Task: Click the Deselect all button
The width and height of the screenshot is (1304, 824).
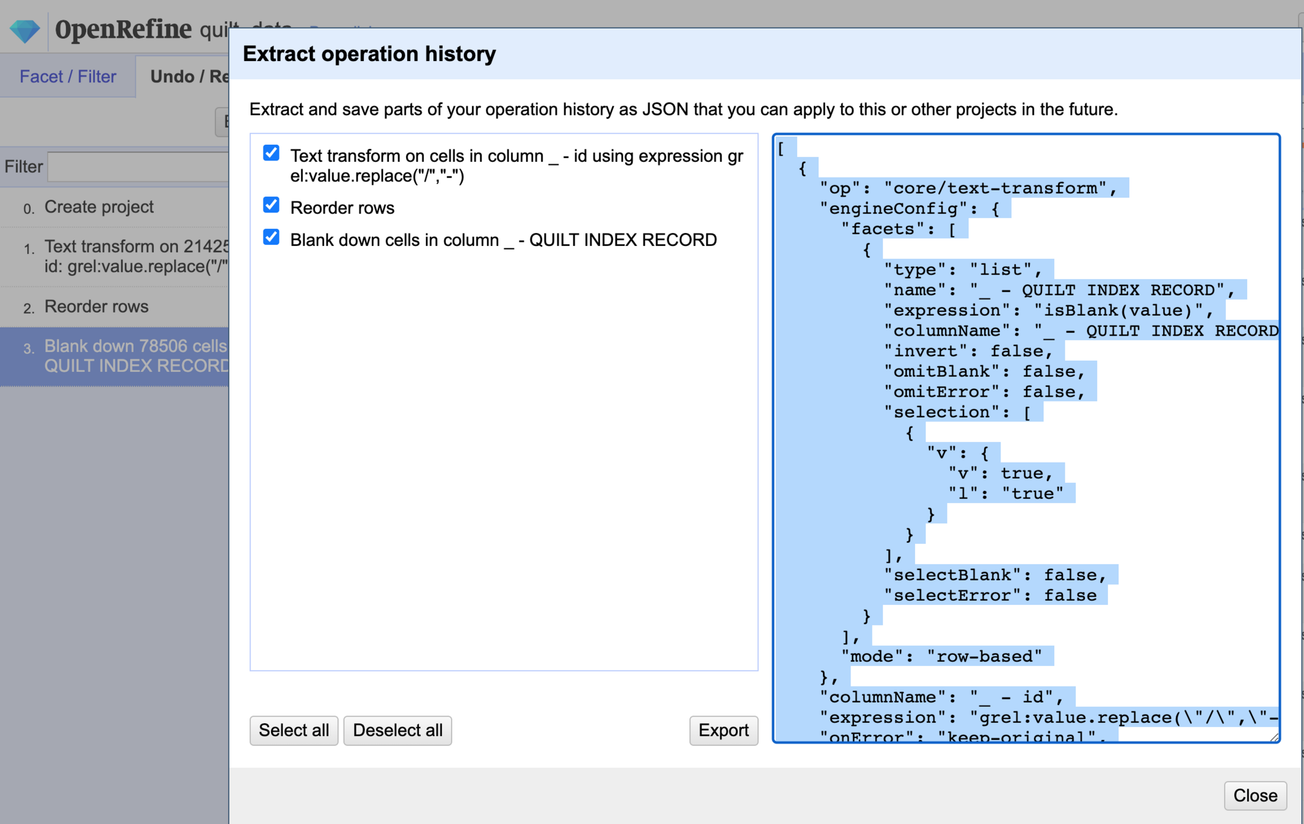Action: coord(397,730)
